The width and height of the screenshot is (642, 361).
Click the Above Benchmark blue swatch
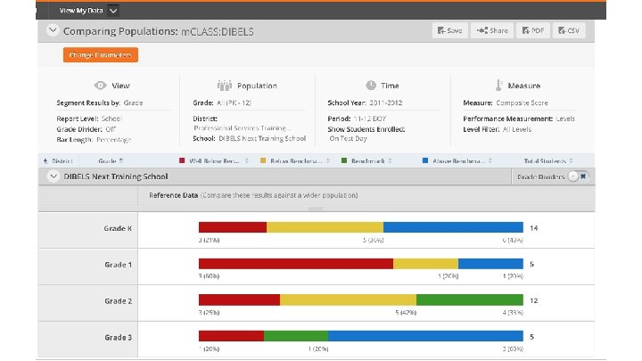point(425,160)
